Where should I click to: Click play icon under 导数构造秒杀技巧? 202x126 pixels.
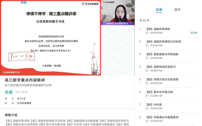click(x=147, y=70)
